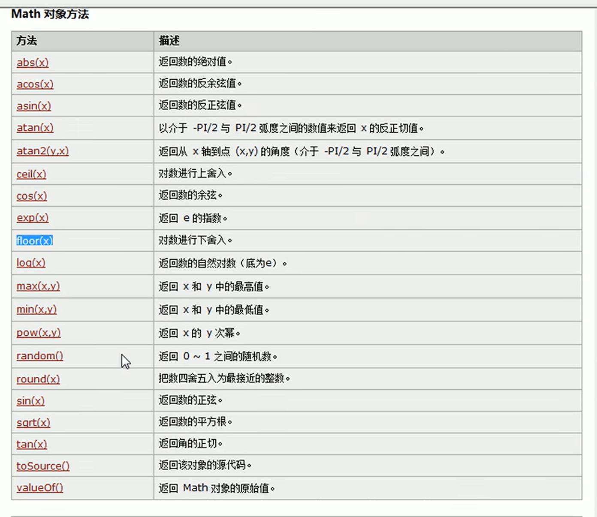Open the min(x,y) method link
Image resolution: width=597 pixels, height=517 pixels.
tap(36, 309)
